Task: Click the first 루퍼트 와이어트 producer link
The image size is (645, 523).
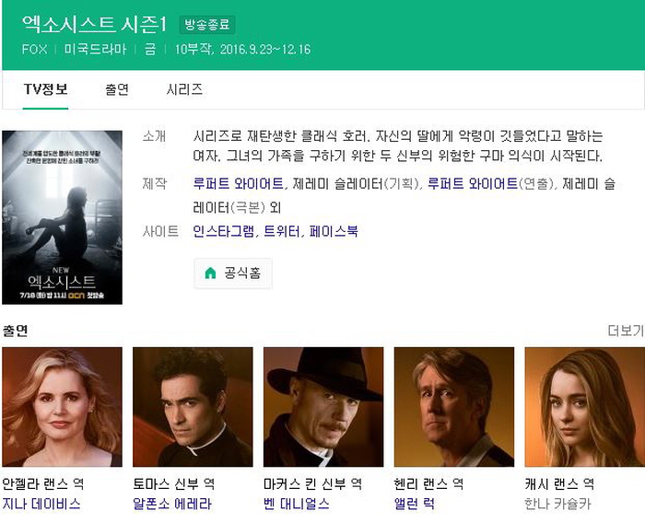Action: pyautogui.click(x=238, y=183)
